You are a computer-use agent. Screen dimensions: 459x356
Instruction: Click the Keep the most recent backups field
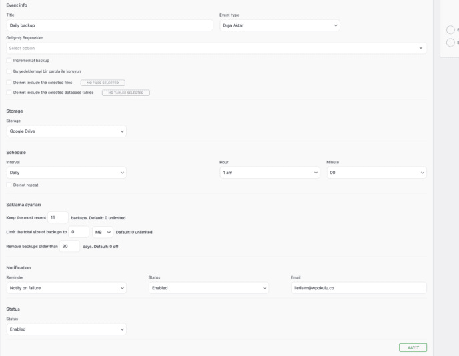[x=58, y=217]
